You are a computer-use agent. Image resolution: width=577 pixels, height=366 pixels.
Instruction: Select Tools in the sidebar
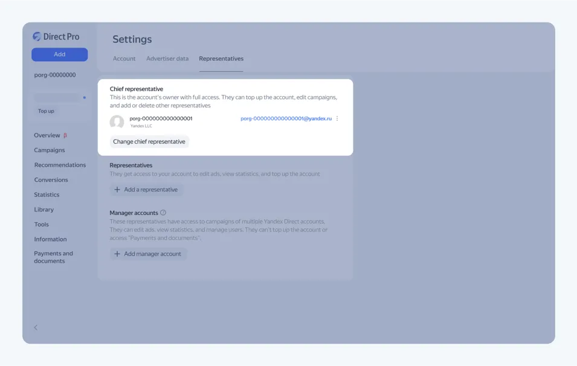pos(42,225)
